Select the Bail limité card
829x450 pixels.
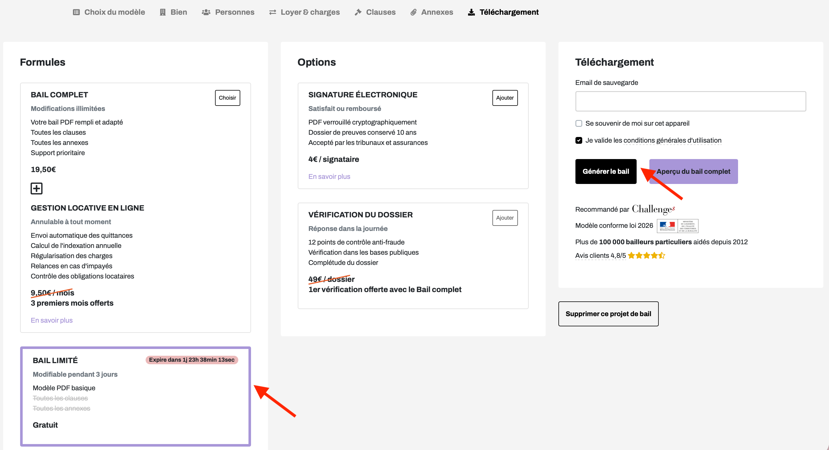135,396
